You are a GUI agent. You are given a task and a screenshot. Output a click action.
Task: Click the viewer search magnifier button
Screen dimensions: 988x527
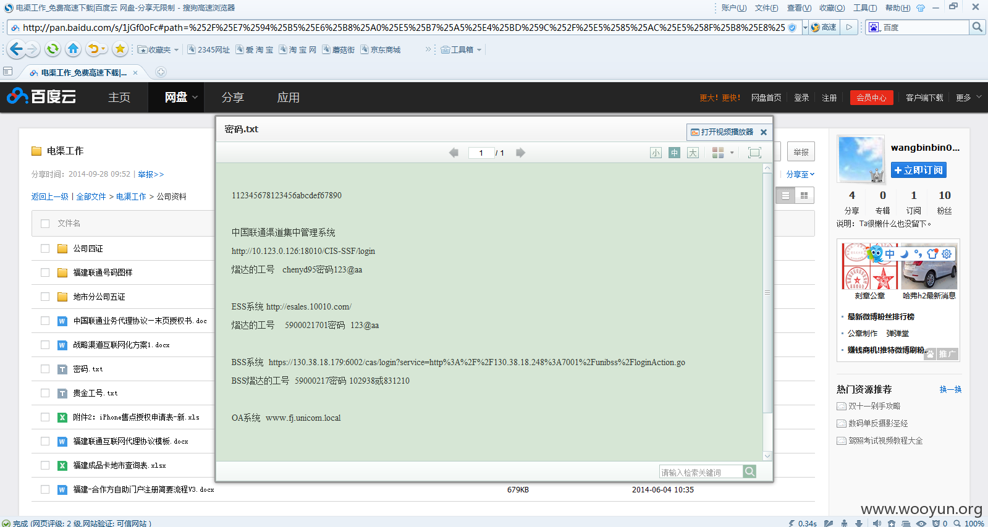[x=749, y=472]
